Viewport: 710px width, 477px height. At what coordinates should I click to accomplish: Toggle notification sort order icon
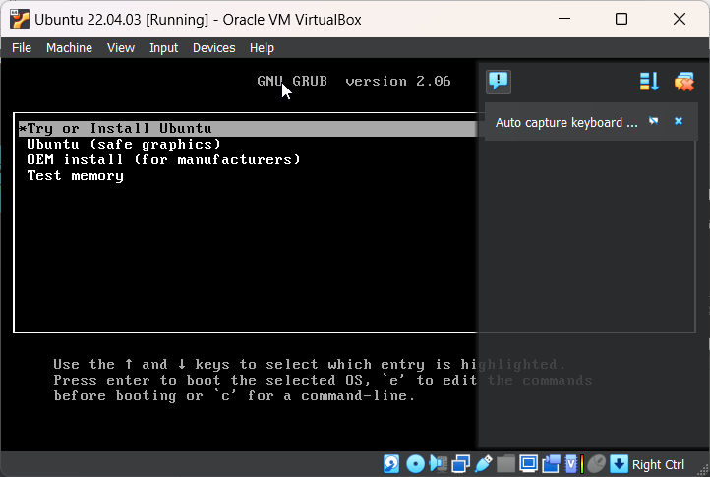tap(649, 82)
